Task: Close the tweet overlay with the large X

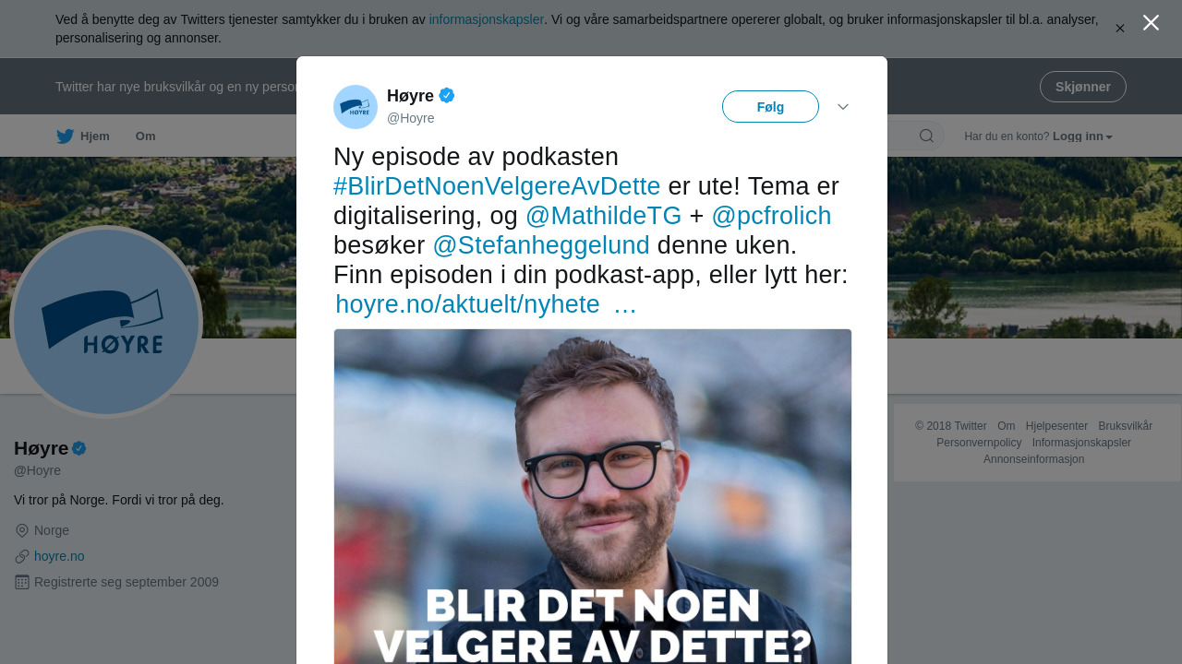Action: (1151, 23)
